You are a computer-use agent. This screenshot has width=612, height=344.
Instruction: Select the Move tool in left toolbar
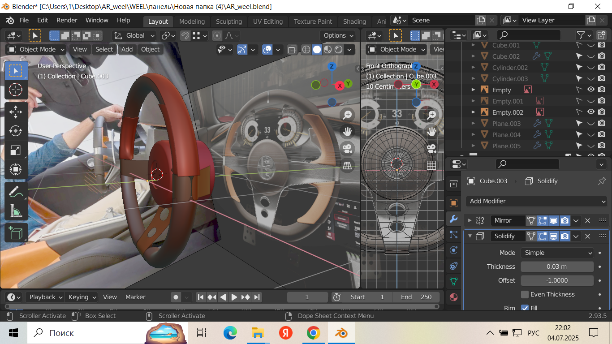pos(16,112)
